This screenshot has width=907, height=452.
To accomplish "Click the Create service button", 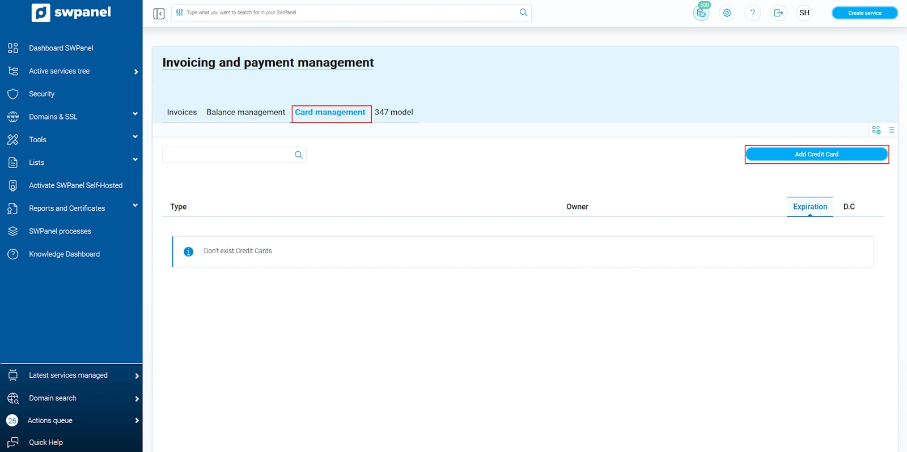I will pos(864,13).
